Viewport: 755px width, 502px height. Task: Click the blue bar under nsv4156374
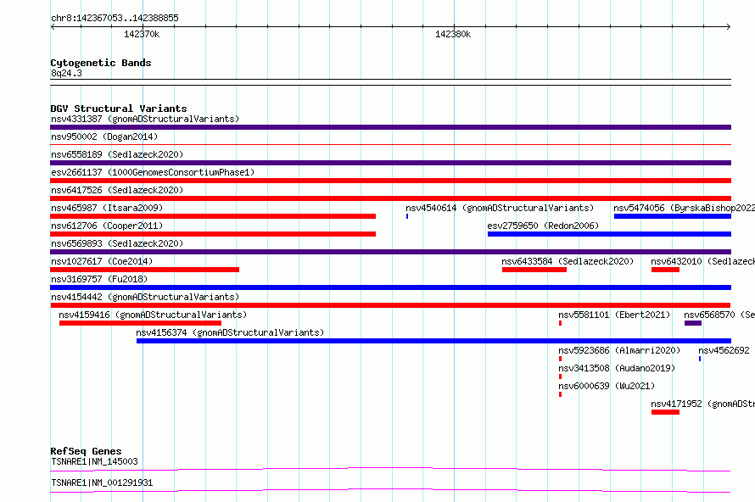[x=433, y=341]
